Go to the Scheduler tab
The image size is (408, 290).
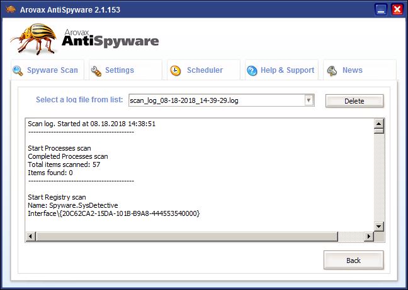(204, 70)
